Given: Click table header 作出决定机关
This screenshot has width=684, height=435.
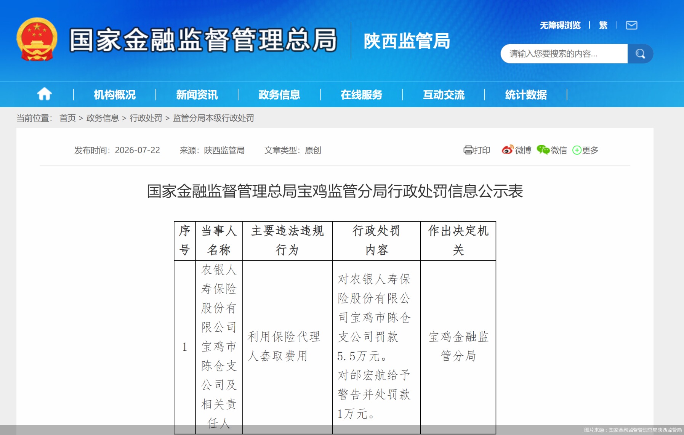Looking at the screenshot, I should [x=458, y=241].
